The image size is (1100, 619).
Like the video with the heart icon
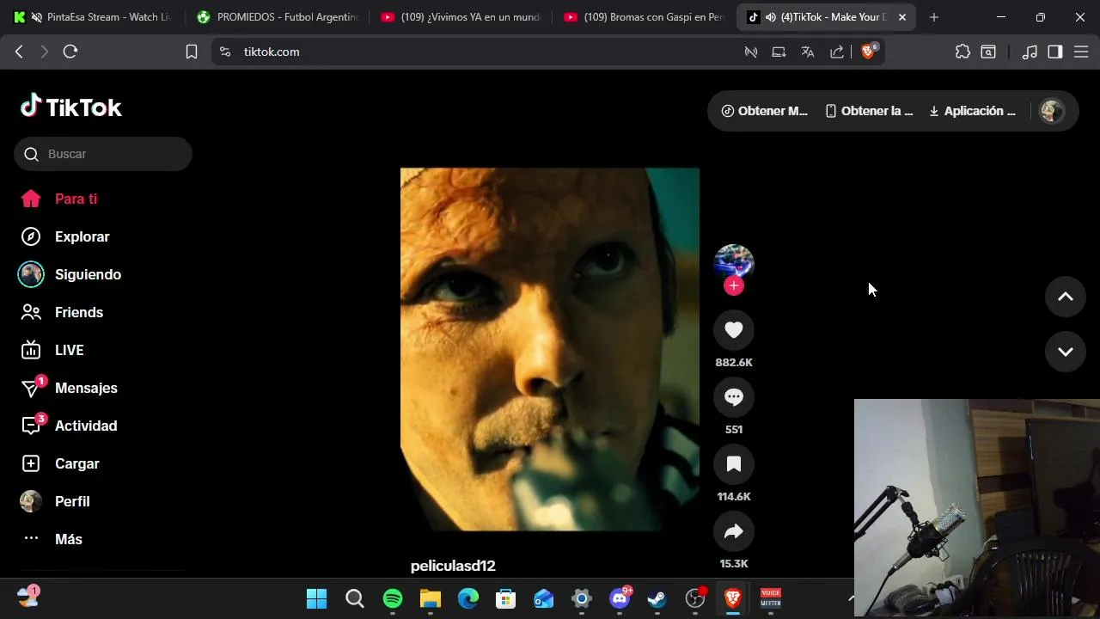[734, 330]
